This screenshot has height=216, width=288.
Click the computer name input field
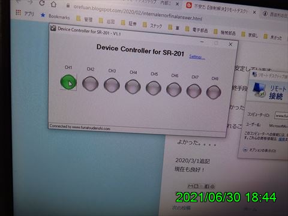click(x=281, y=116)
